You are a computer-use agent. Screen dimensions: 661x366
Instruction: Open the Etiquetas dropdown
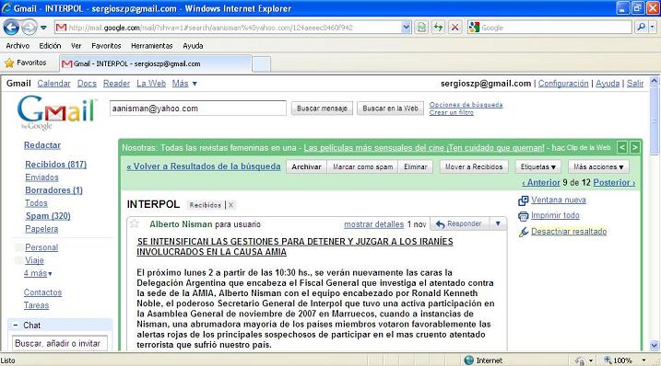pyautogui.click(x=537, y=167)
